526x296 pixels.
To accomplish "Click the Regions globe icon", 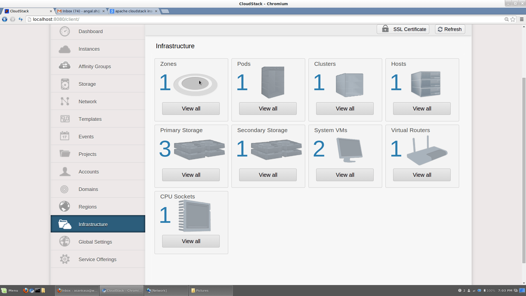I will (65, 206).
